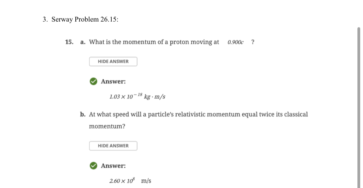Click the 1.03 × 10⁻¹⁸ answer value
The height and width of the screenshot is (188, 363).
[x=126, y=96]
